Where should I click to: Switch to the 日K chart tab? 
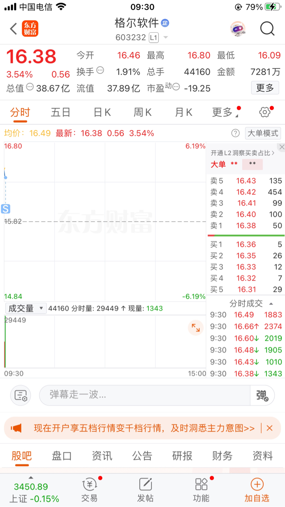(x=102, y=112)
